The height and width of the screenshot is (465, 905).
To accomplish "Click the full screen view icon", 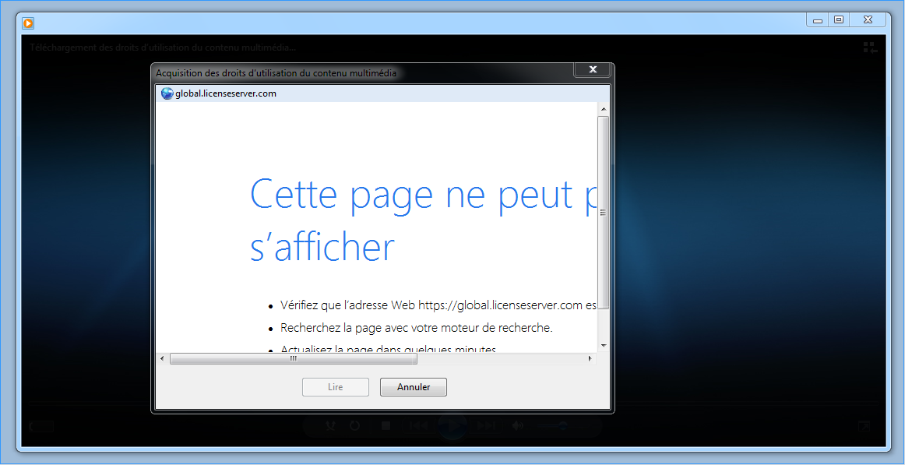I will [864, 426].
